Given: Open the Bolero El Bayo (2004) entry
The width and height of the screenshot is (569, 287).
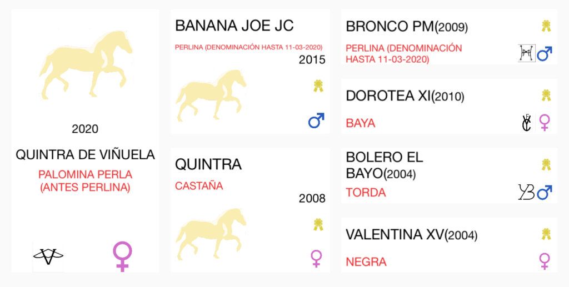Looking at the screenshot, I should click(x=385, y=165).
